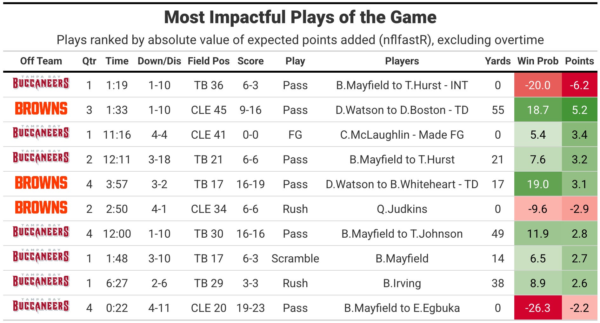Click the Scramble play type cell
This screenshot has height=323, width=600.
point(295,259)
